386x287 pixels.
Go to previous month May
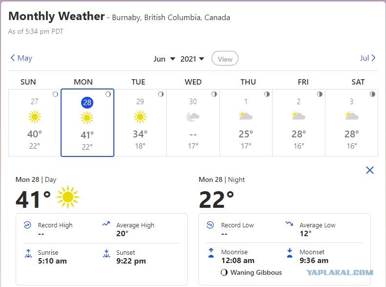click(21, 58)
